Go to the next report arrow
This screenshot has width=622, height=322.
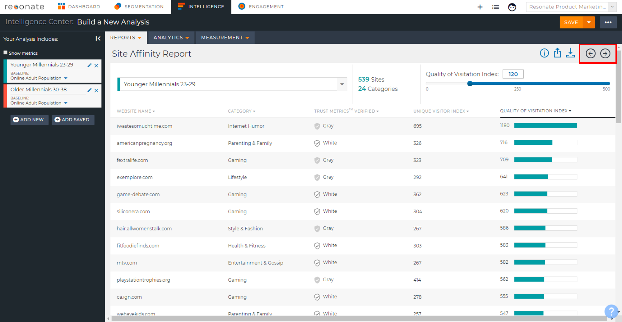click(x=605, y=53)
